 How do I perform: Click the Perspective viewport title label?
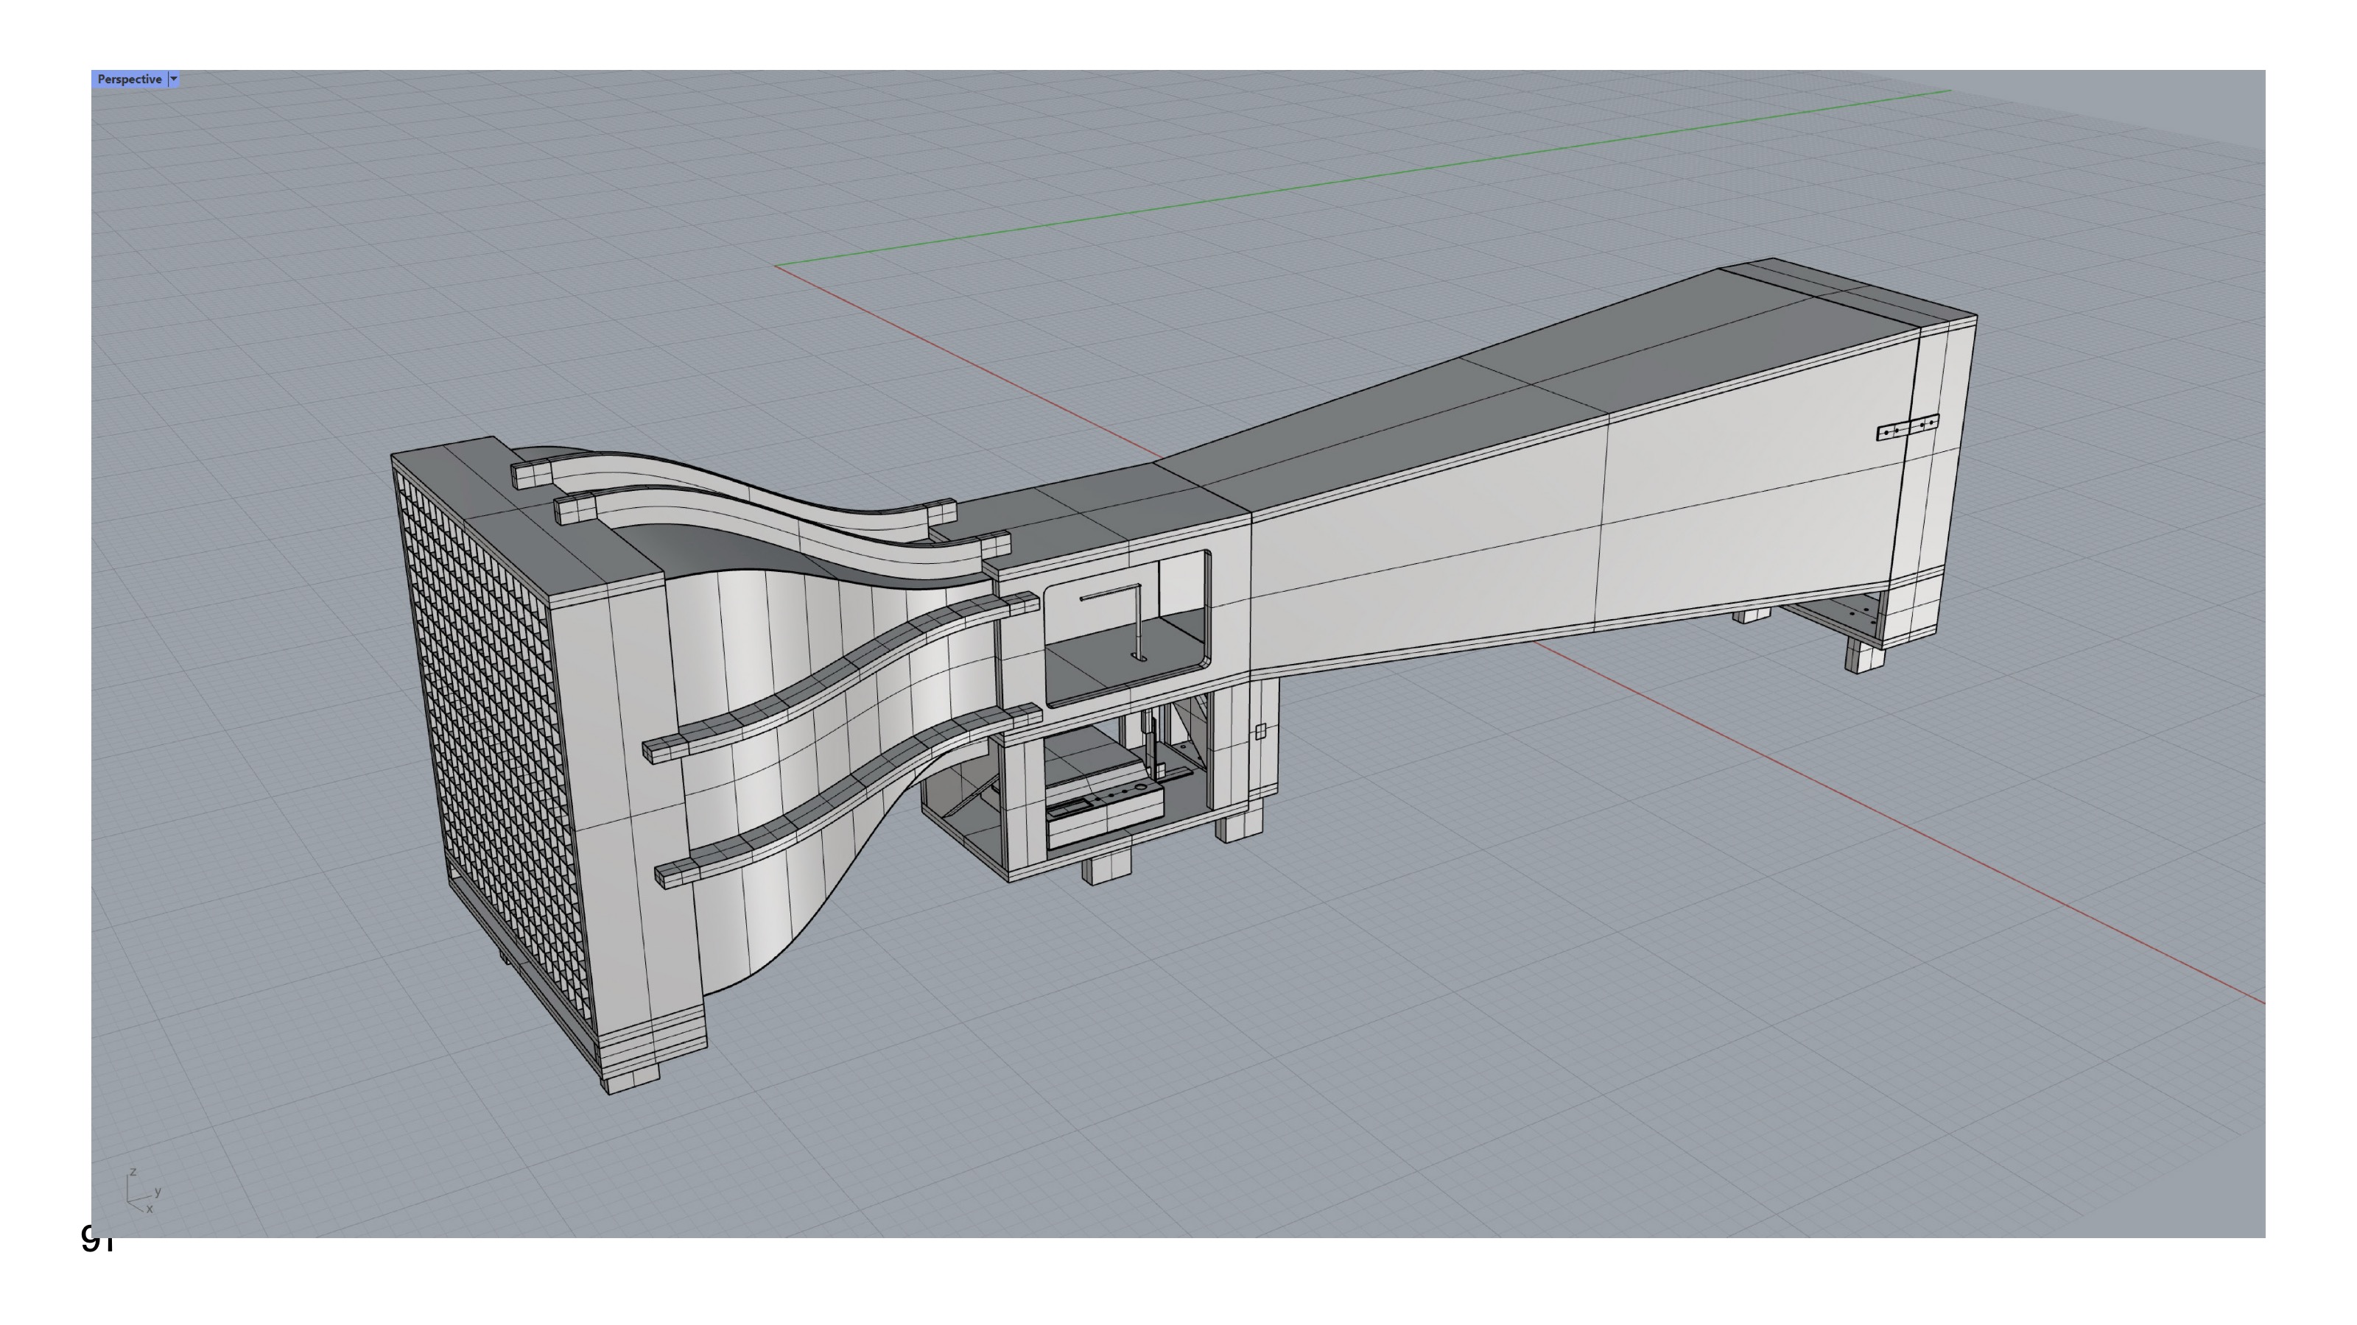point(129,79)
